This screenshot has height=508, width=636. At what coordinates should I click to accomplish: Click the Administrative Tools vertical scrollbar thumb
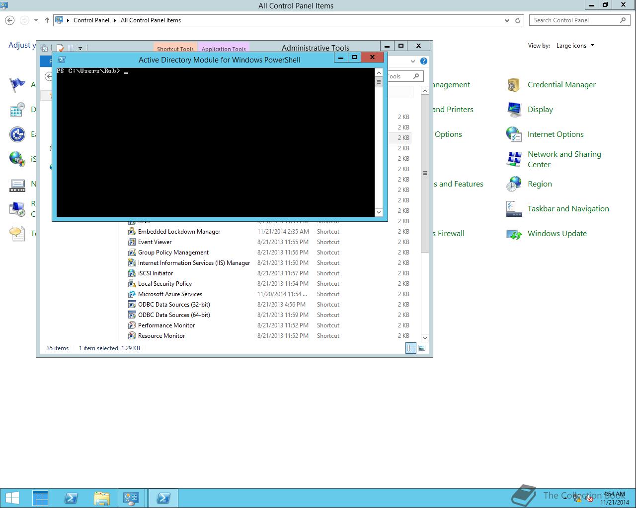click(425, 173)
